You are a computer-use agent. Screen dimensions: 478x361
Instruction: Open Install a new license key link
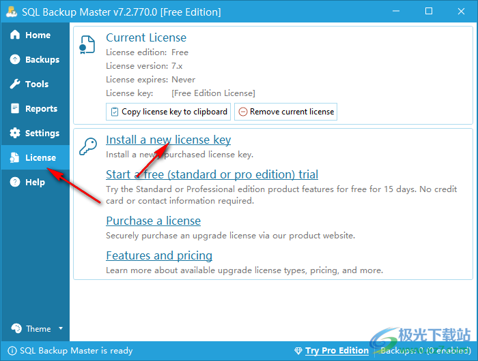168,140
